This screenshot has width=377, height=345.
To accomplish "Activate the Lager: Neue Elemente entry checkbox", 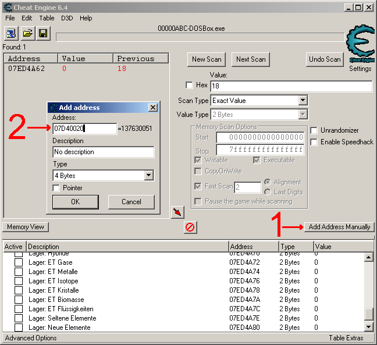I will pos(19,328).
